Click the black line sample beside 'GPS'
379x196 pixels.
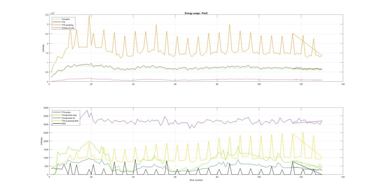pos(57,124)
